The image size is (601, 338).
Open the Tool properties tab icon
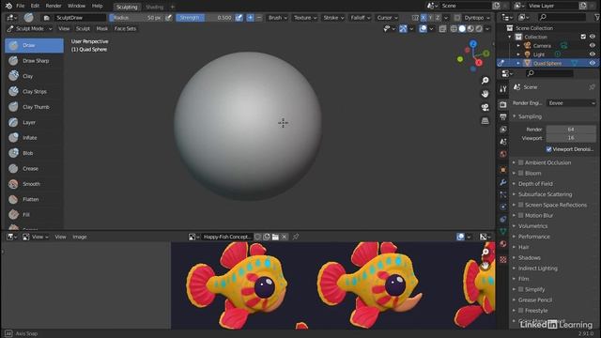(503, 89)
